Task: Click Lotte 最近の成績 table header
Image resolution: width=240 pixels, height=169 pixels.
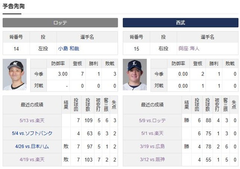Action: point(32,105)
